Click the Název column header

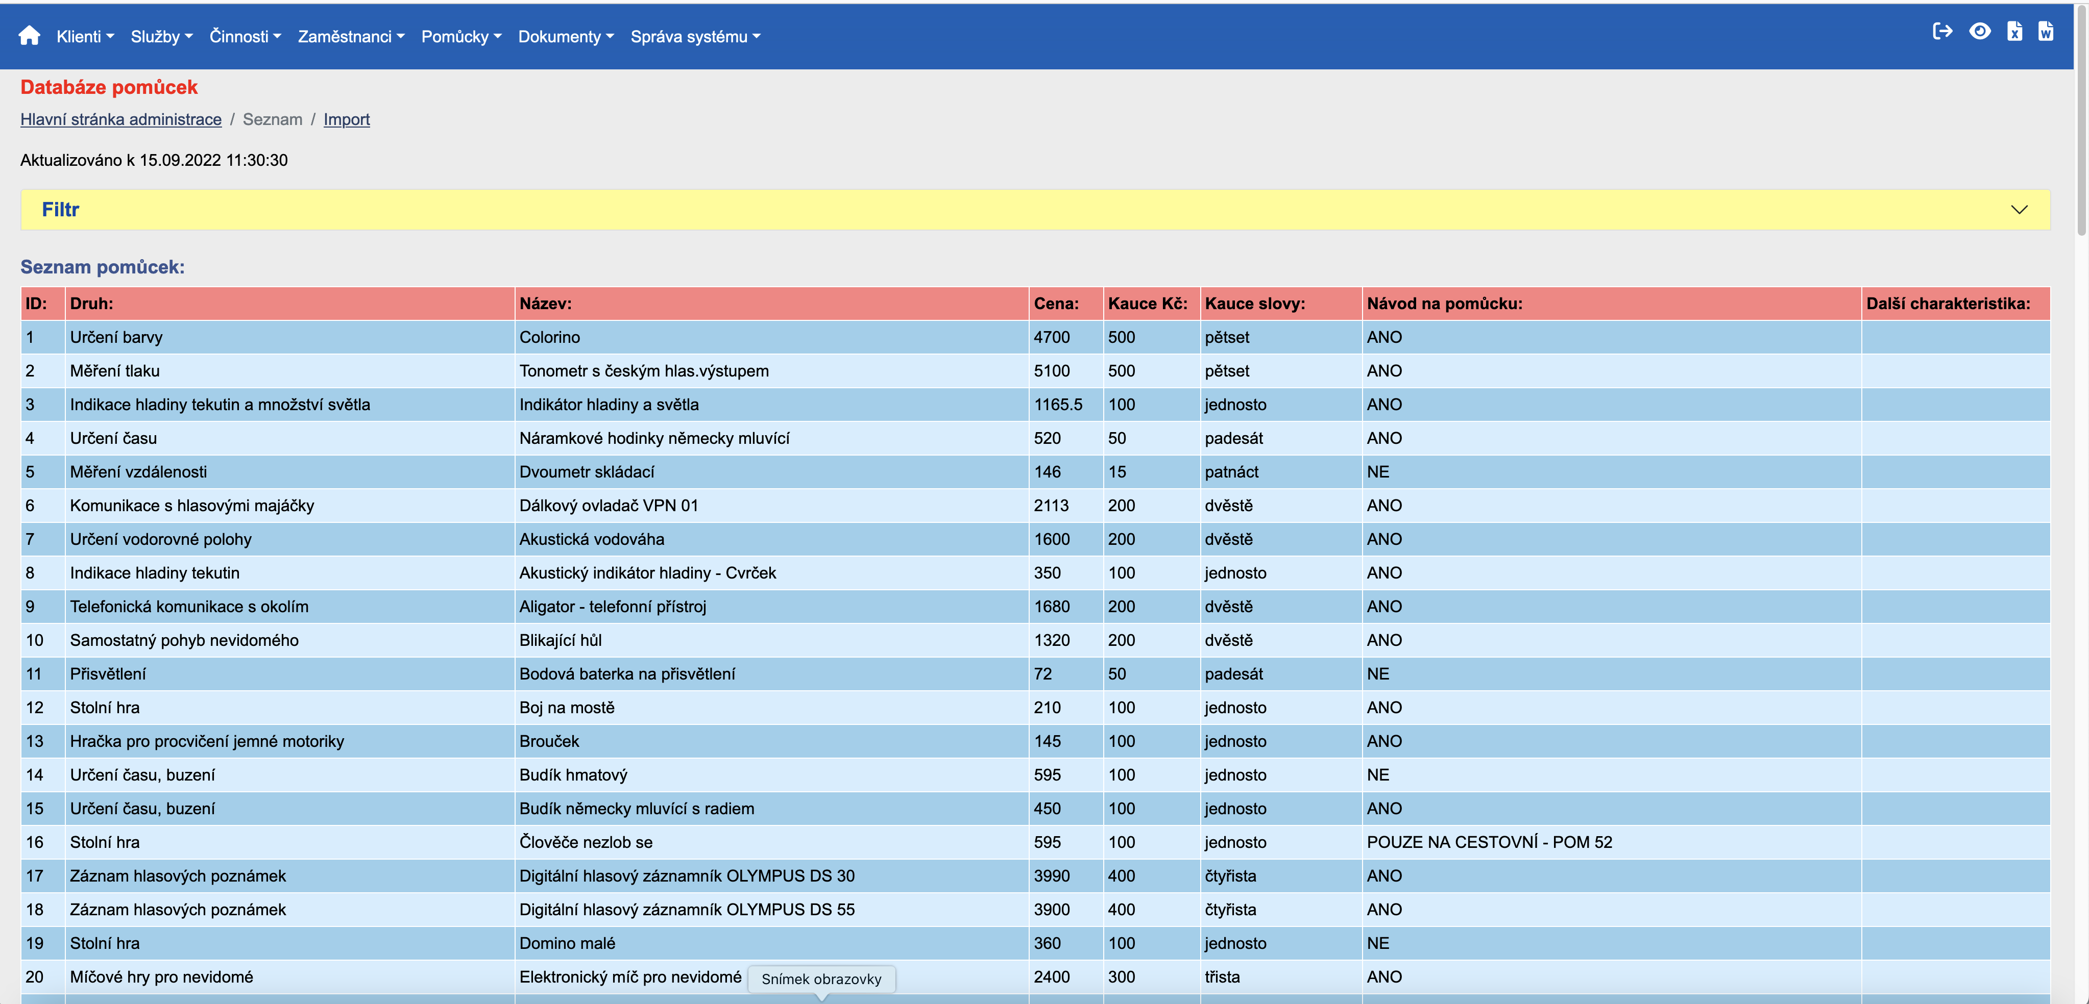click(546, 304)
